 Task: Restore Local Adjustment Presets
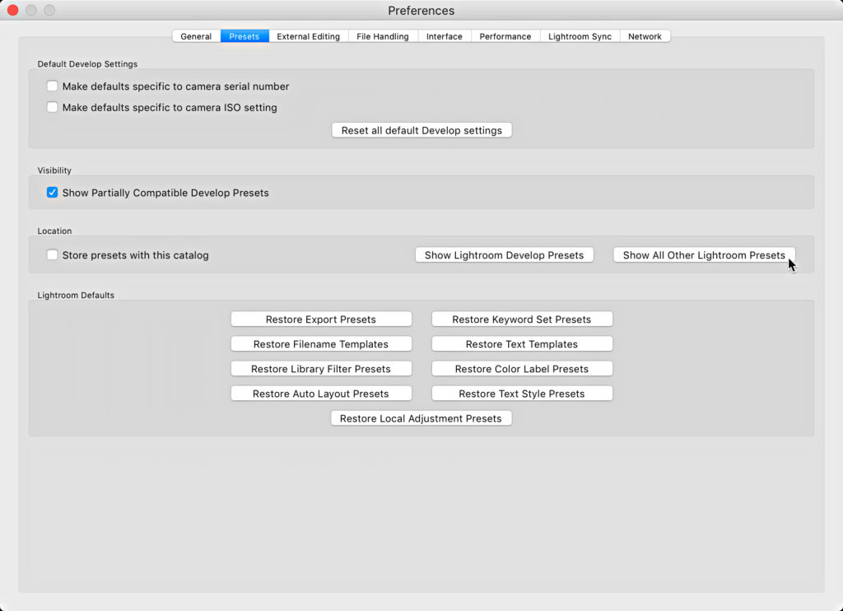[x=421, y=418]
